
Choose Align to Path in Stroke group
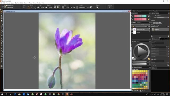point(34,7)
